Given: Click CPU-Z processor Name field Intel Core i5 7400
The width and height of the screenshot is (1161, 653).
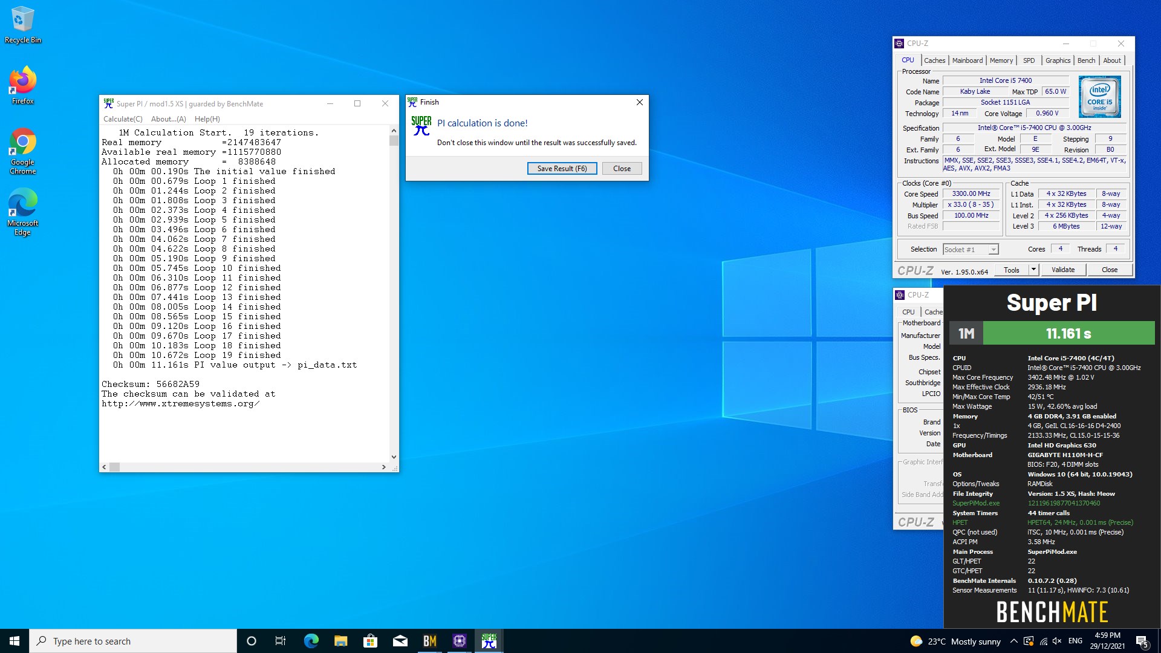Looking at the screenshot, I should [1006, 80].
